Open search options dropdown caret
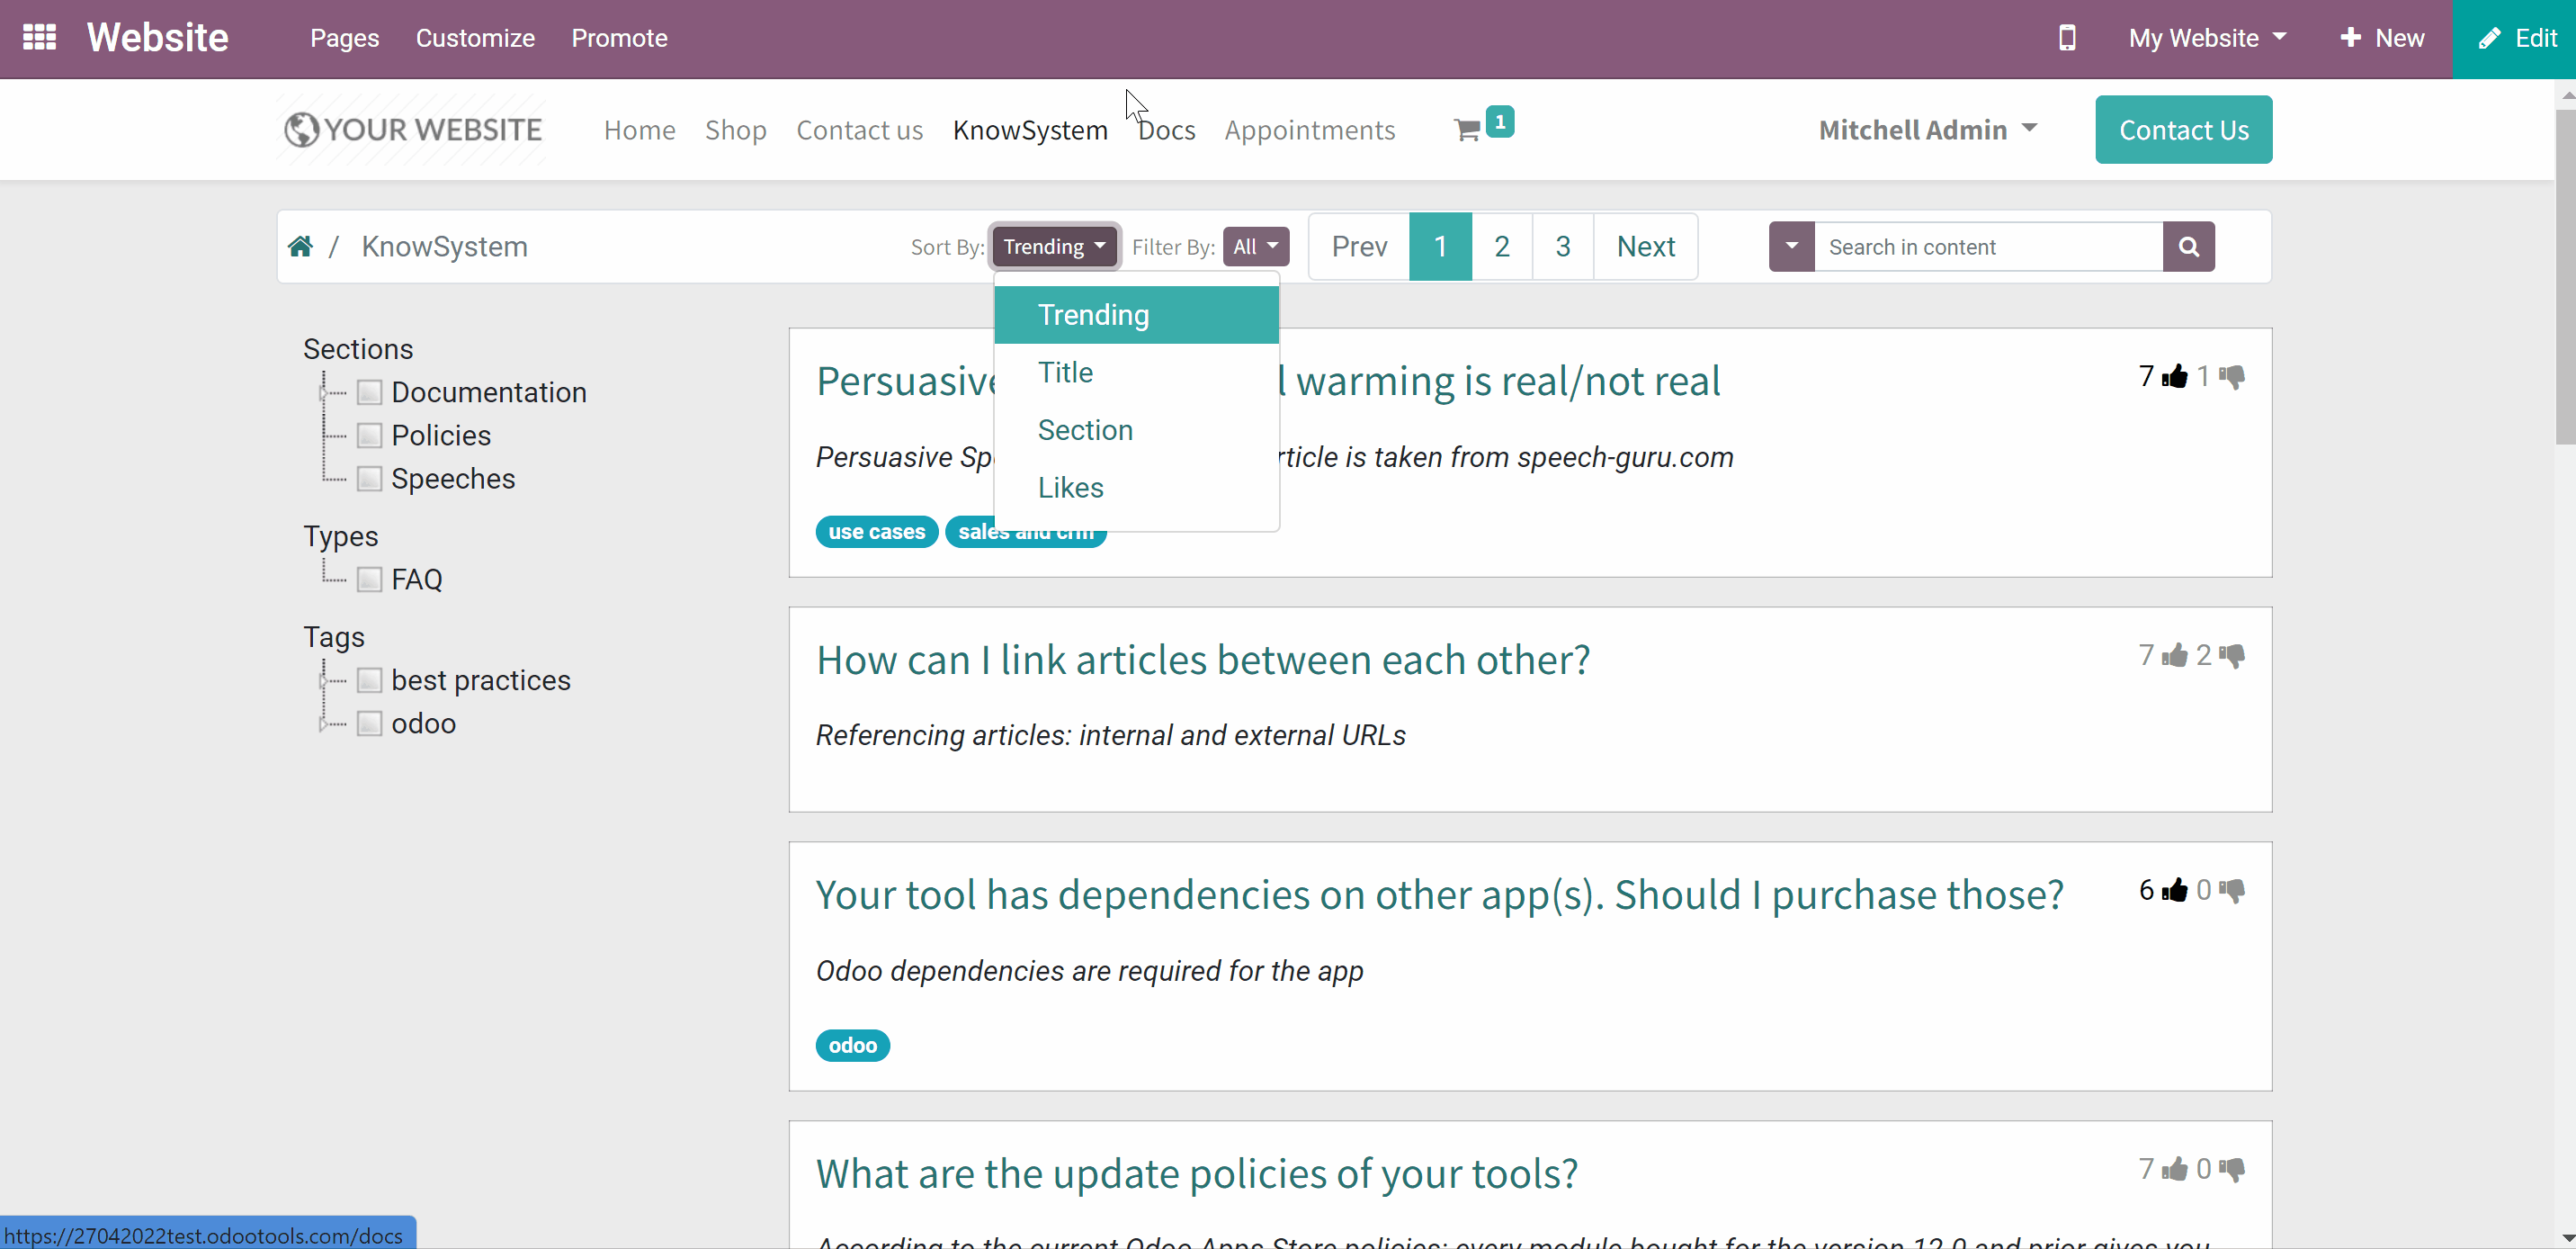2576x1249 pixels. click(x=1791, y=247)
